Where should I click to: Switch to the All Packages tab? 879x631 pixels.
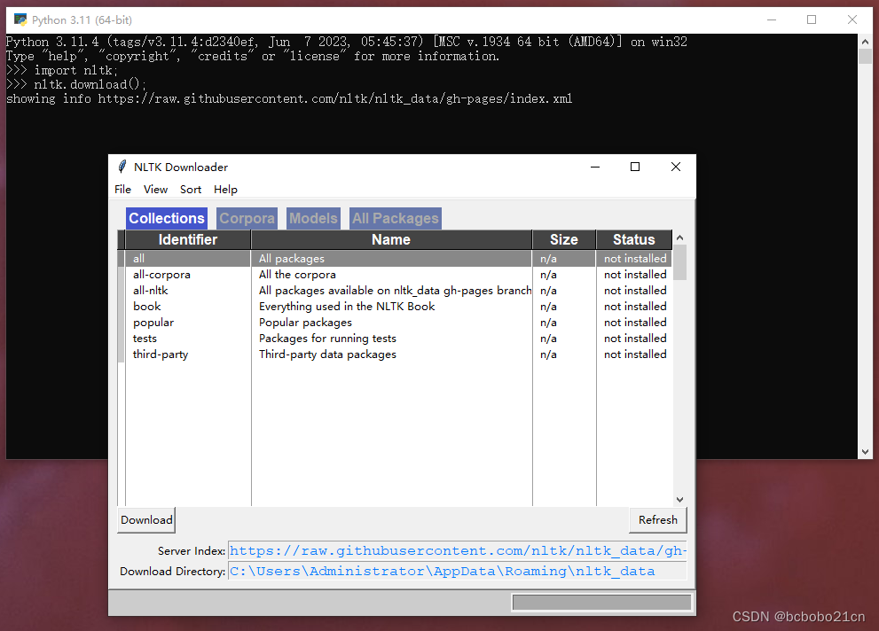[x=396, y=218]
